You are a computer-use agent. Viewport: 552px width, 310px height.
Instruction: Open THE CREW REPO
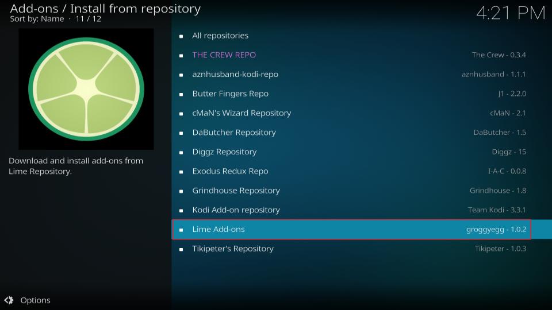tap(362, 55)
